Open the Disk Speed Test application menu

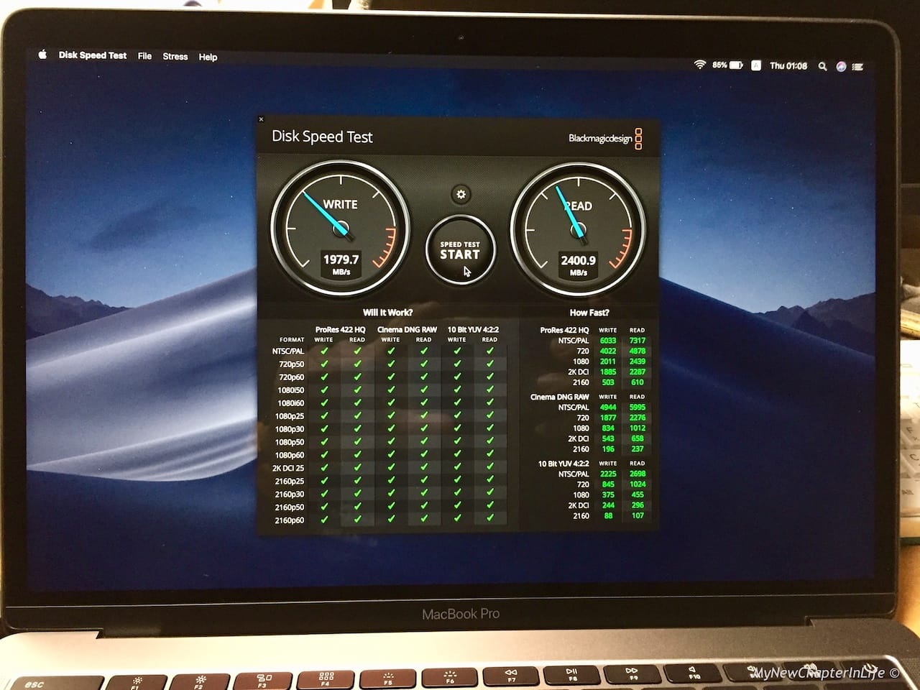tap(93, 55)
